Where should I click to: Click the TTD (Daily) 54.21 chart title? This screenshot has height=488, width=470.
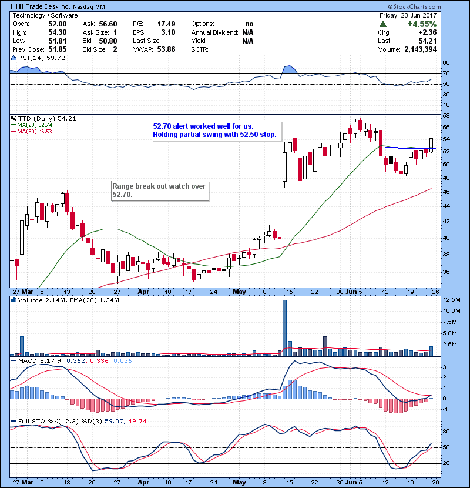[x=47, y=119]
